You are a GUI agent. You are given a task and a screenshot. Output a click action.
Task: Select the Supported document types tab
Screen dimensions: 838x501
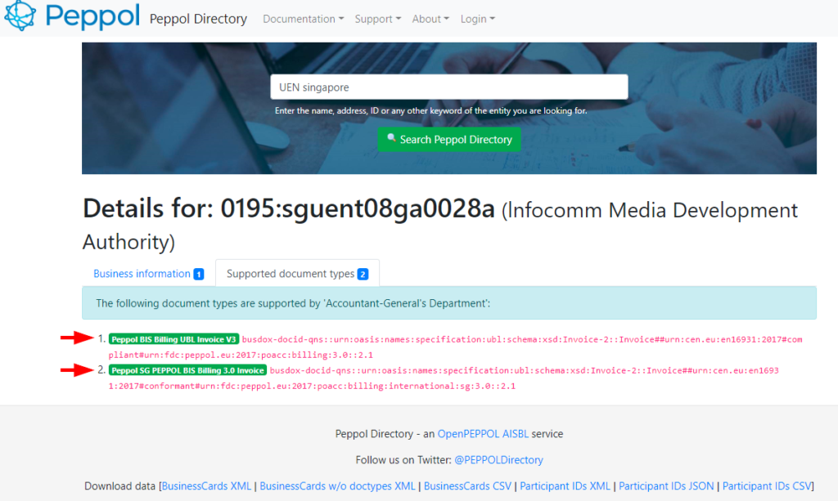click(x=297, y=274)
